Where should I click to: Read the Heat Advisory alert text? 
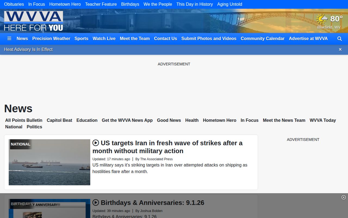tap(28, 49)
